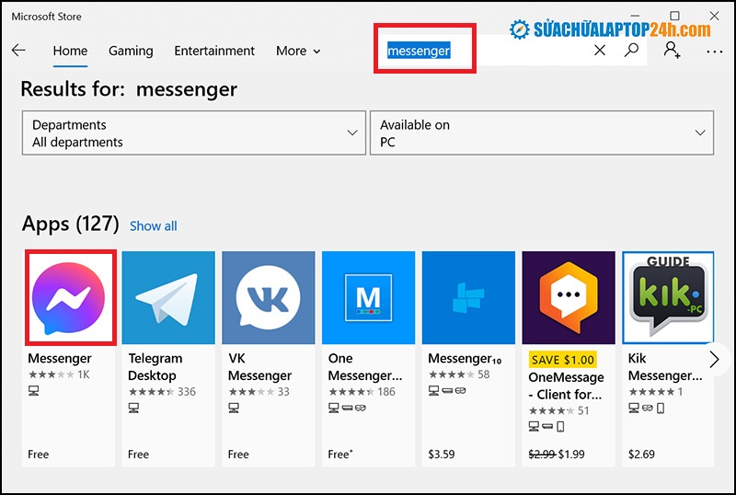Open the Home tab
Image resolution: width=736 pixels, height=495 pixels.
point(70,51)
